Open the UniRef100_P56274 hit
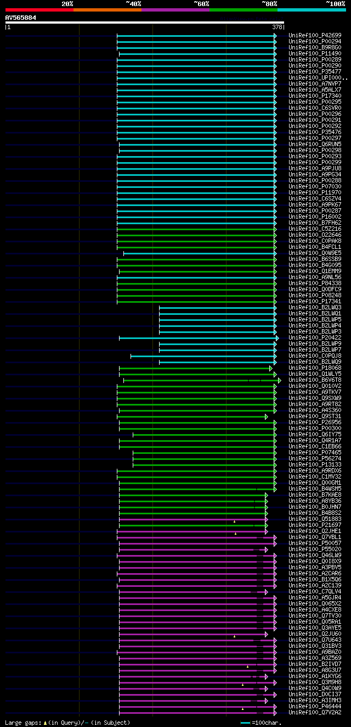Screen dimensions: 351x727 (315, 458)
